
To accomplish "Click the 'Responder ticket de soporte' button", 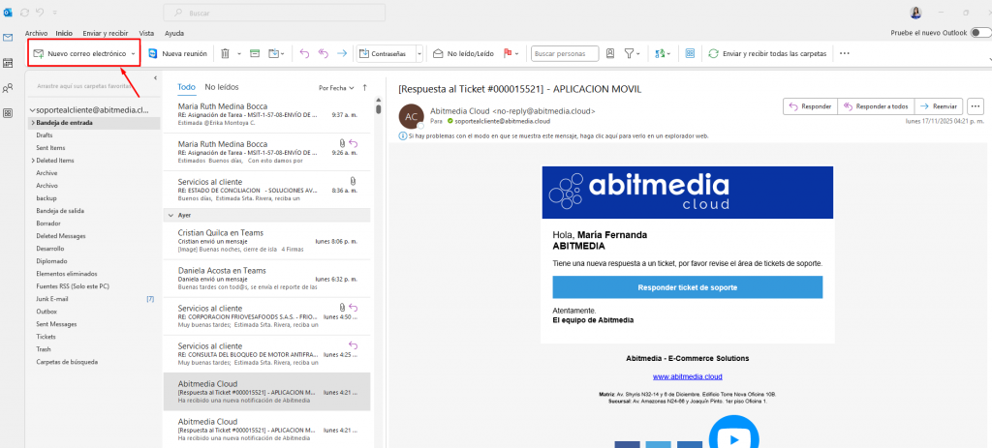I will (687, 287).
